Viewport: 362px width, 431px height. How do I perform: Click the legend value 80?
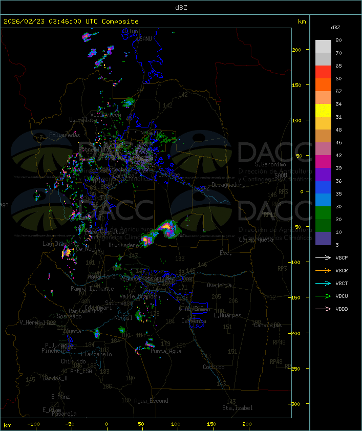(x=338, y=40)
